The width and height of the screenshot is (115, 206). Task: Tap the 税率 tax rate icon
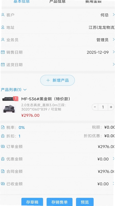[3, 127]
